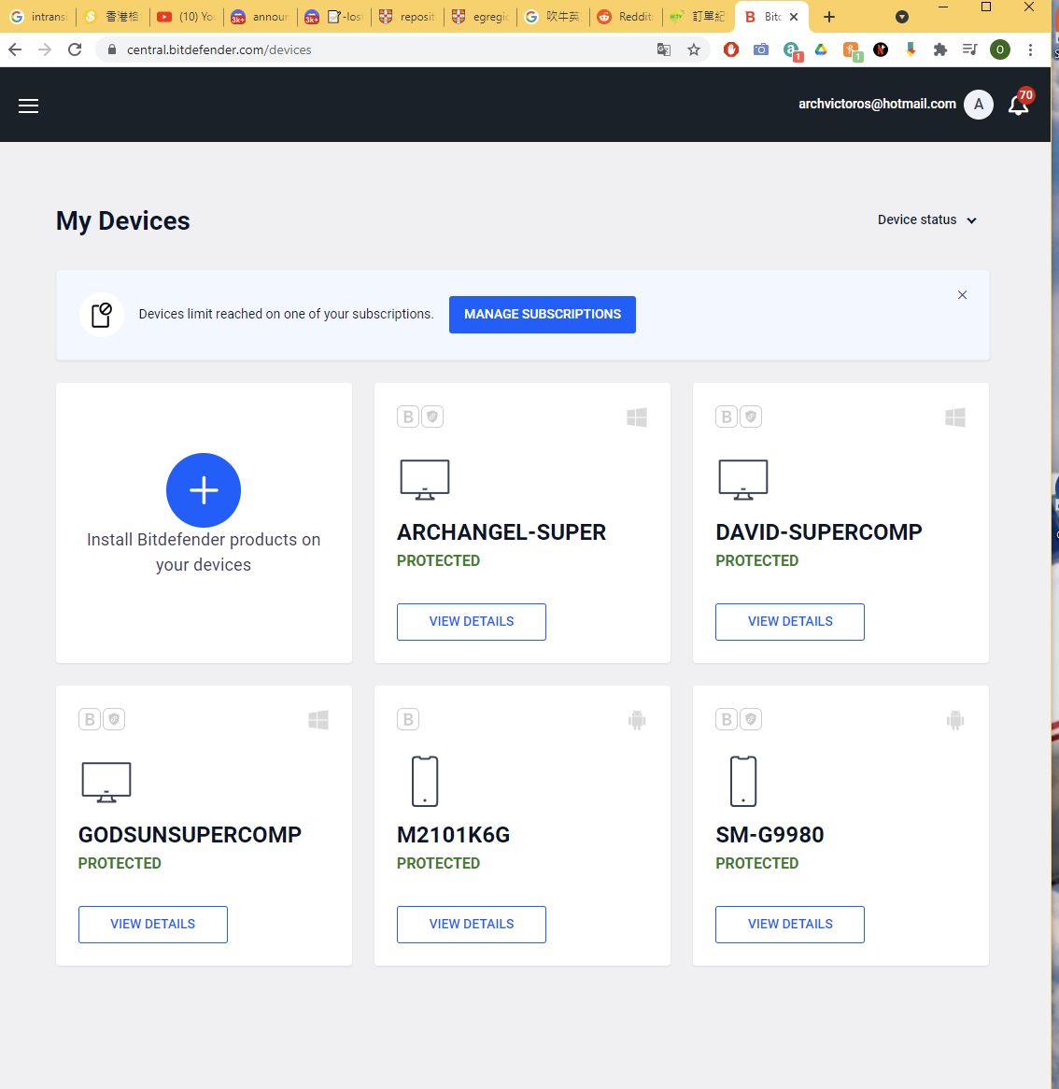Open the Chrome extensions puzzle icon
This screenshot has height=1089, width=1059.
pyautogui.click(x=940, y=49)
